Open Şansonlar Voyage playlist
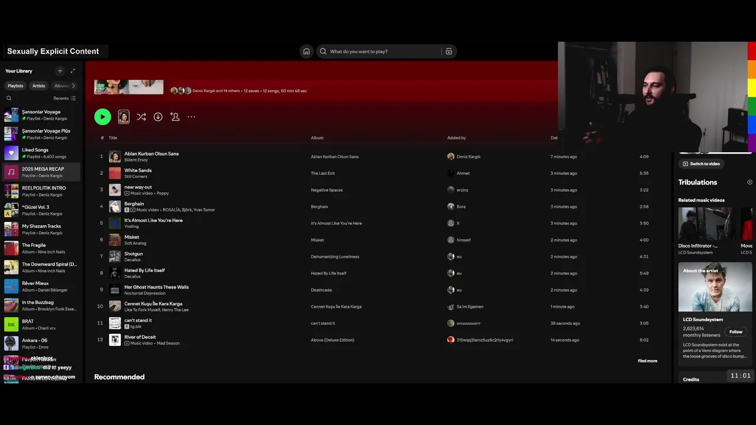The image size is (756, 425). (40, 115)
